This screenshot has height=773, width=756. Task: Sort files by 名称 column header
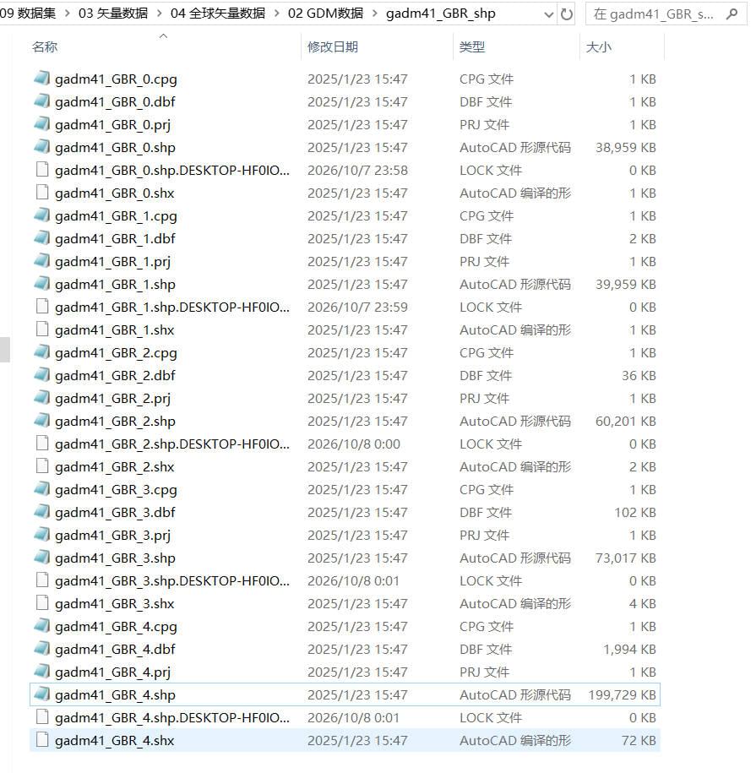coord(45,46)
